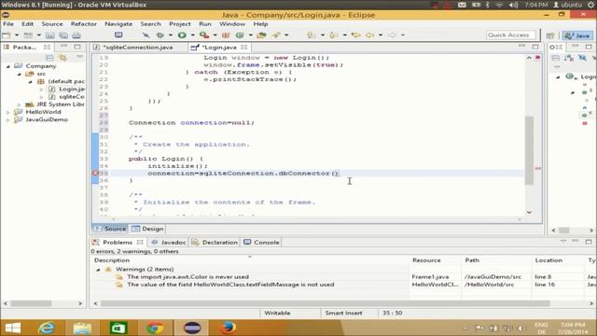Screen dimensions: 597x336
Task: Select the Java perspective button
Action: point(577,35)
